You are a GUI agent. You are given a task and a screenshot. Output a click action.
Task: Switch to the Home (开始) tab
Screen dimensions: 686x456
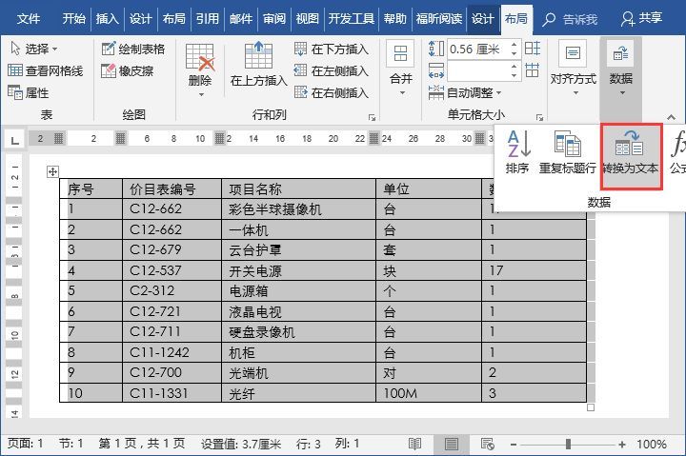coord(73,19)
